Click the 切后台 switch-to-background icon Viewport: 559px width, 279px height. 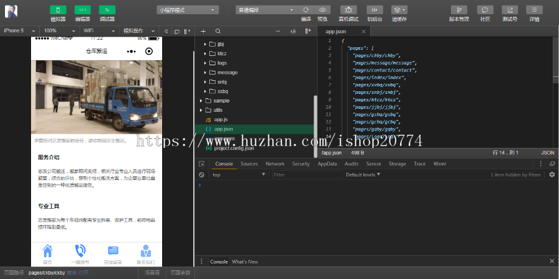pos(375,10)
